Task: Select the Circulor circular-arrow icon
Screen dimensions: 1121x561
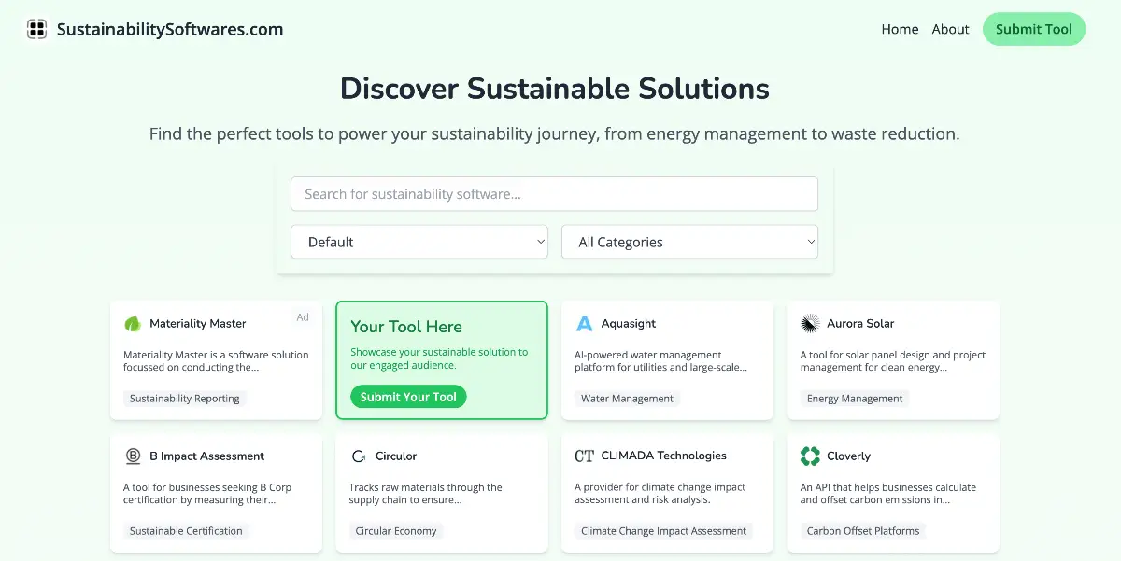Action: (x=358, y=456)
